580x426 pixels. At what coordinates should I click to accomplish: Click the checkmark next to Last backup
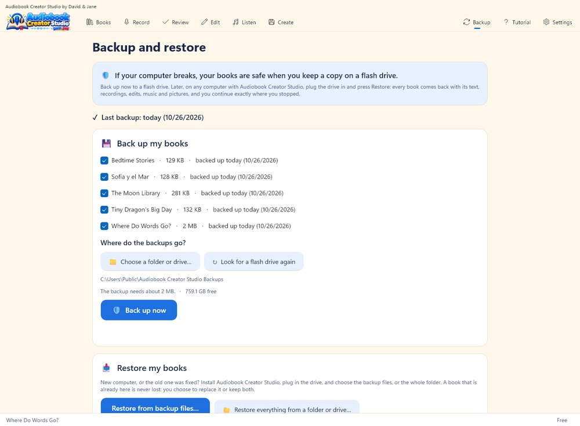[95, 118]
